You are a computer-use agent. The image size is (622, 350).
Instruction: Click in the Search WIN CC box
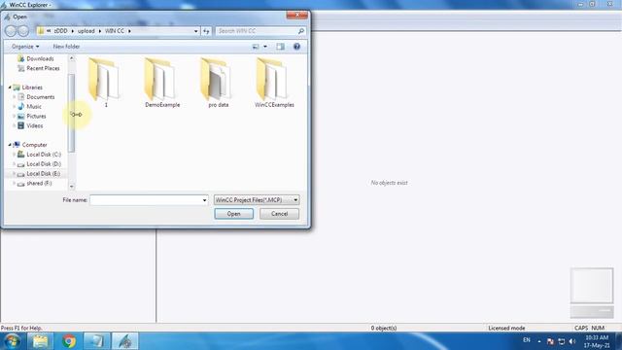[257, 31]
